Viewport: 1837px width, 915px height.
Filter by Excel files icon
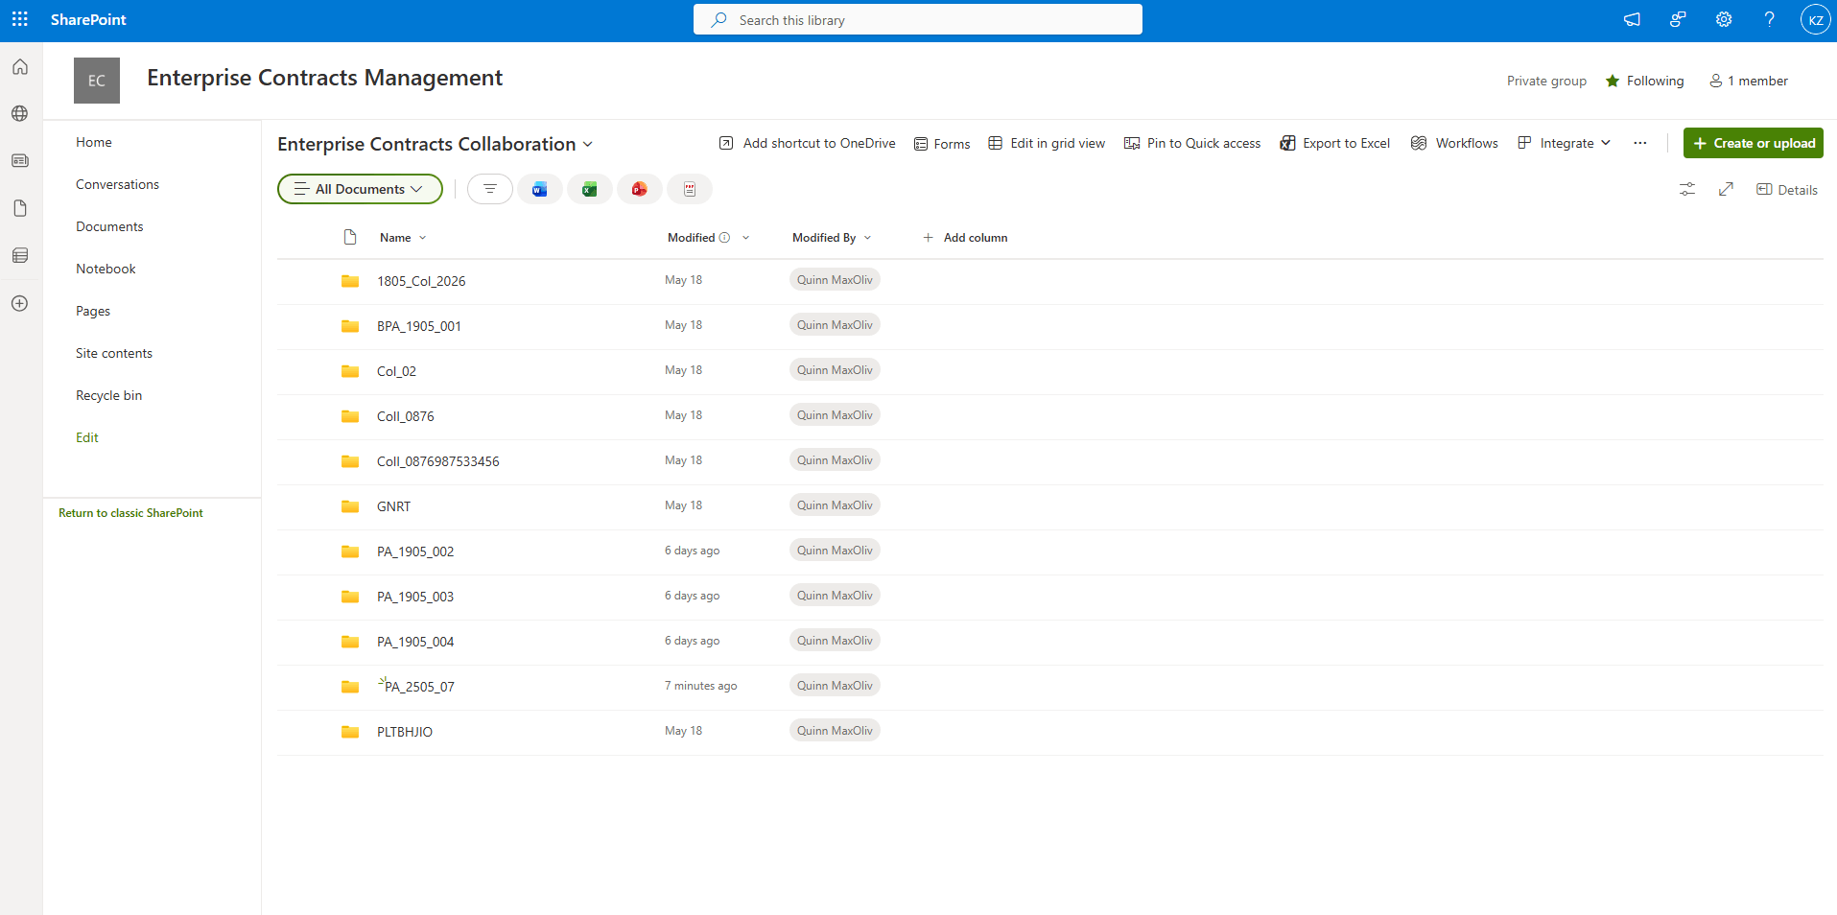click(590, 189)
